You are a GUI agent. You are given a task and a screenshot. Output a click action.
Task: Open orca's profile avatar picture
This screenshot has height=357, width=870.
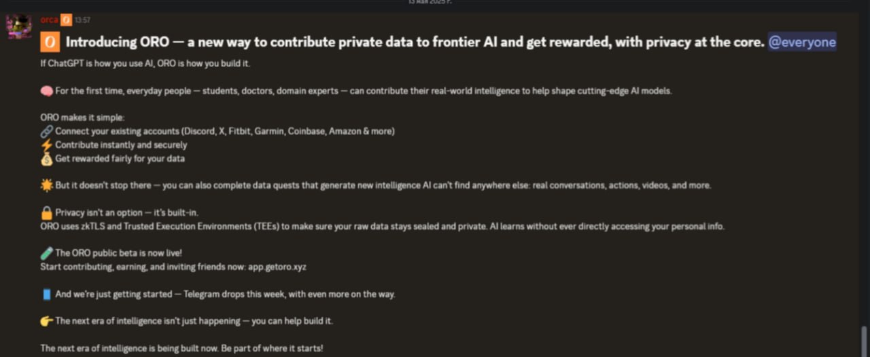tap(19, 26)
